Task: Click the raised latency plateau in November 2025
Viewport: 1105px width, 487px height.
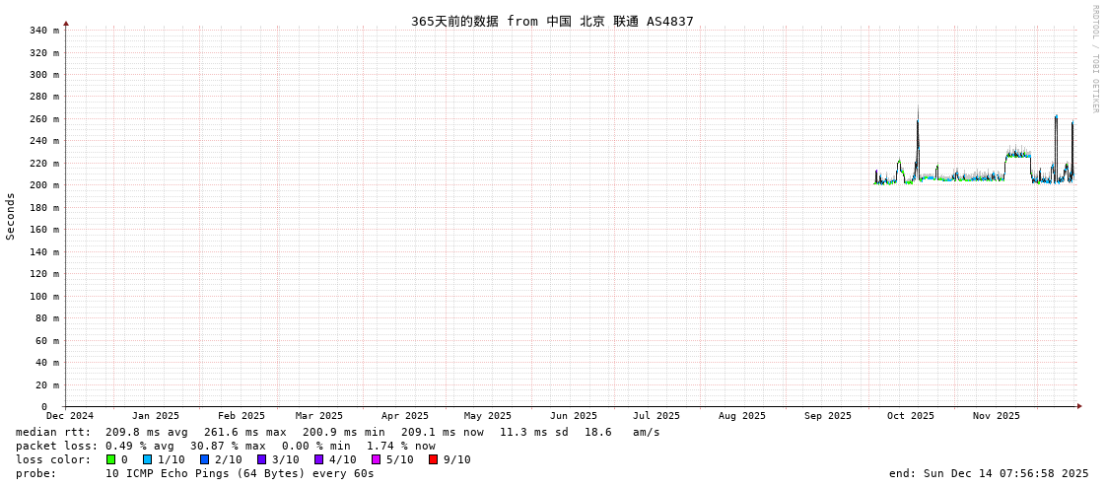Action: tap(1017, 154)
